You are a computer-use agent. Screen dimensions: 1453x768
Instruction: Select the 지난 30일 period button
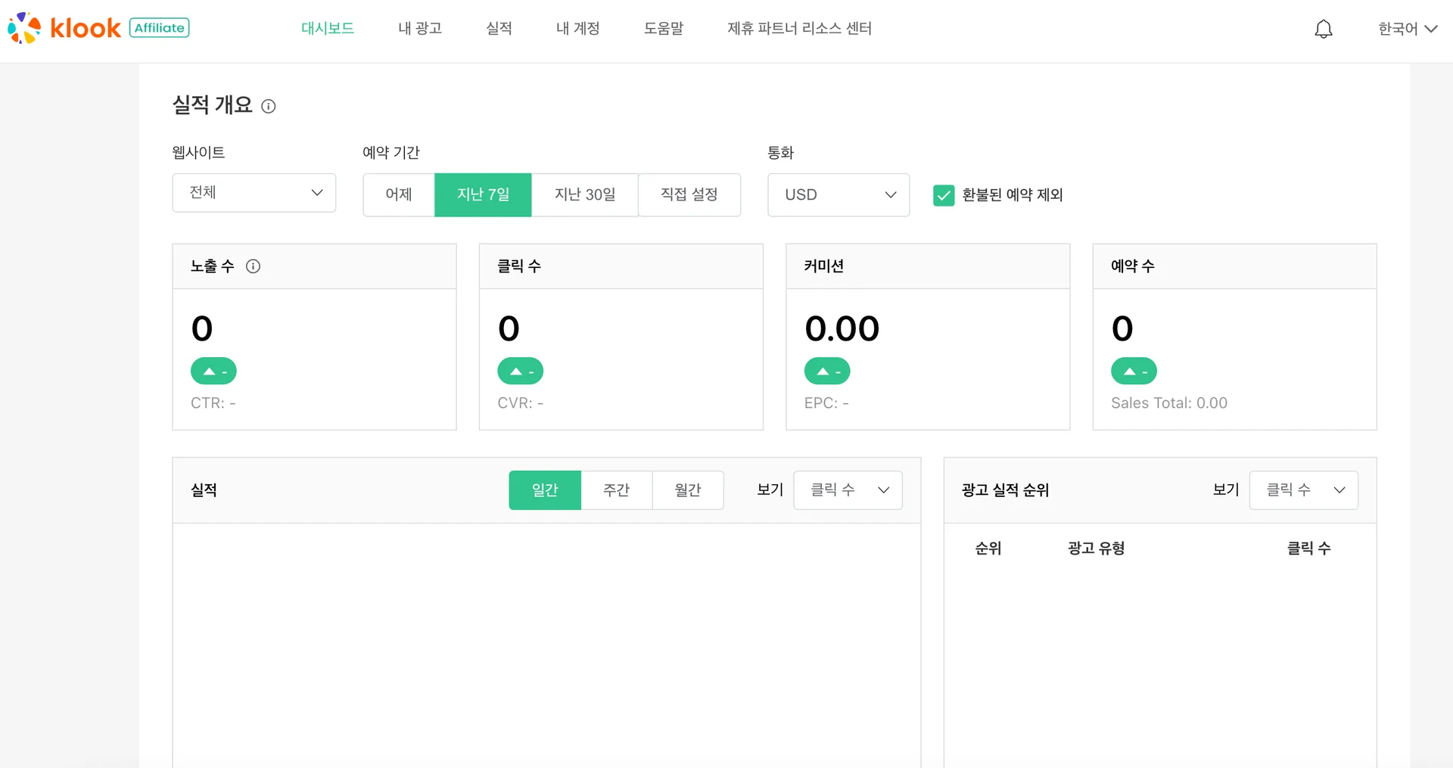[x=585, y=194]
